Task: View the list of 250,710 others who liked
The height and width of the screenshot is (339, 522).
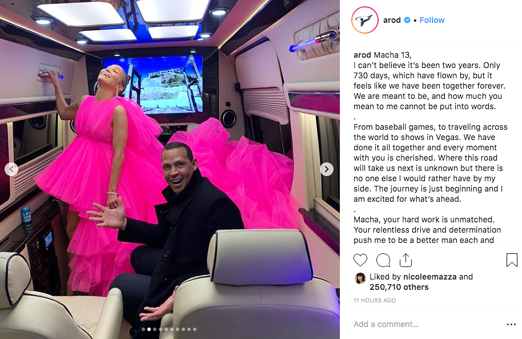Action: coord(399,287)
